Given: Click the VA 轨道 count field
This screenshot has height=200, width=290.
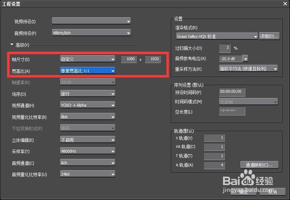Looking at the screenshot, I should point(214,147).
